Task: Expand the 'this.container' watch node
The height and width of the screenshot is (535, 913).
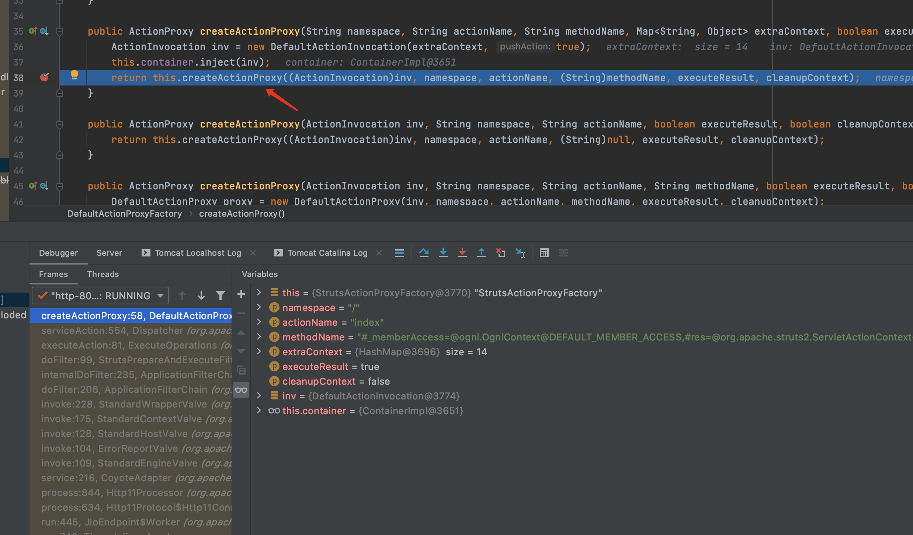Action: (x=259, y=410)
